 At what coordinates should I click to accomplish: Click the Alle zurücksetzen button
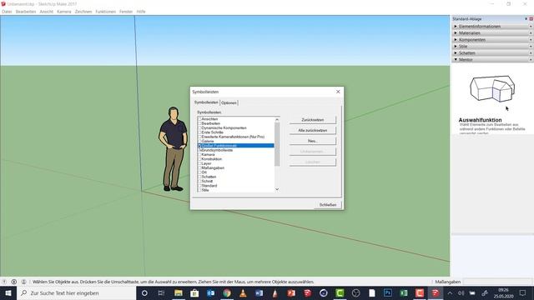click(x=313, y=130)
